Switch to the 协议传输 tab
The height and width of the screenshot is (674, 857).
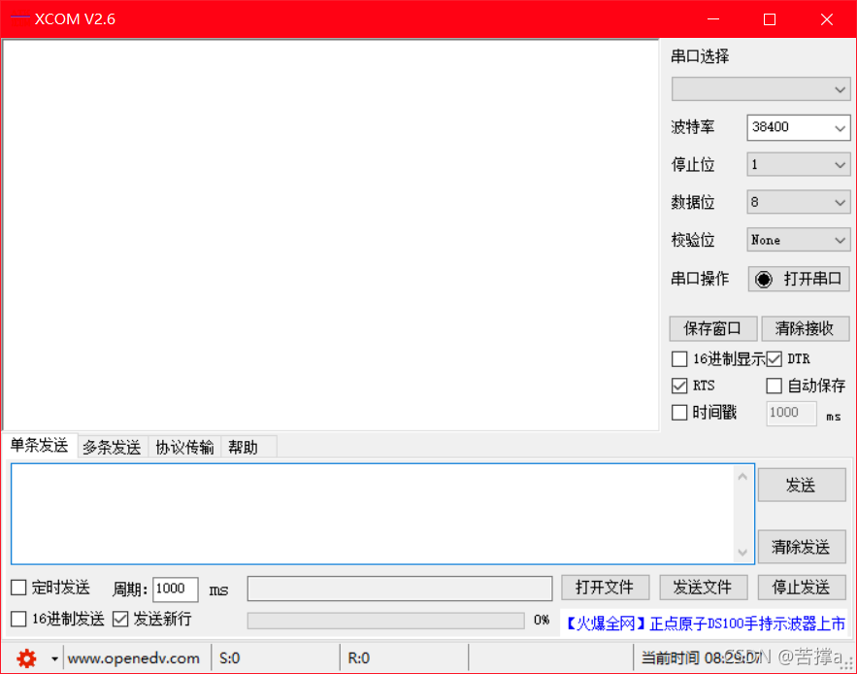[184, 448]
